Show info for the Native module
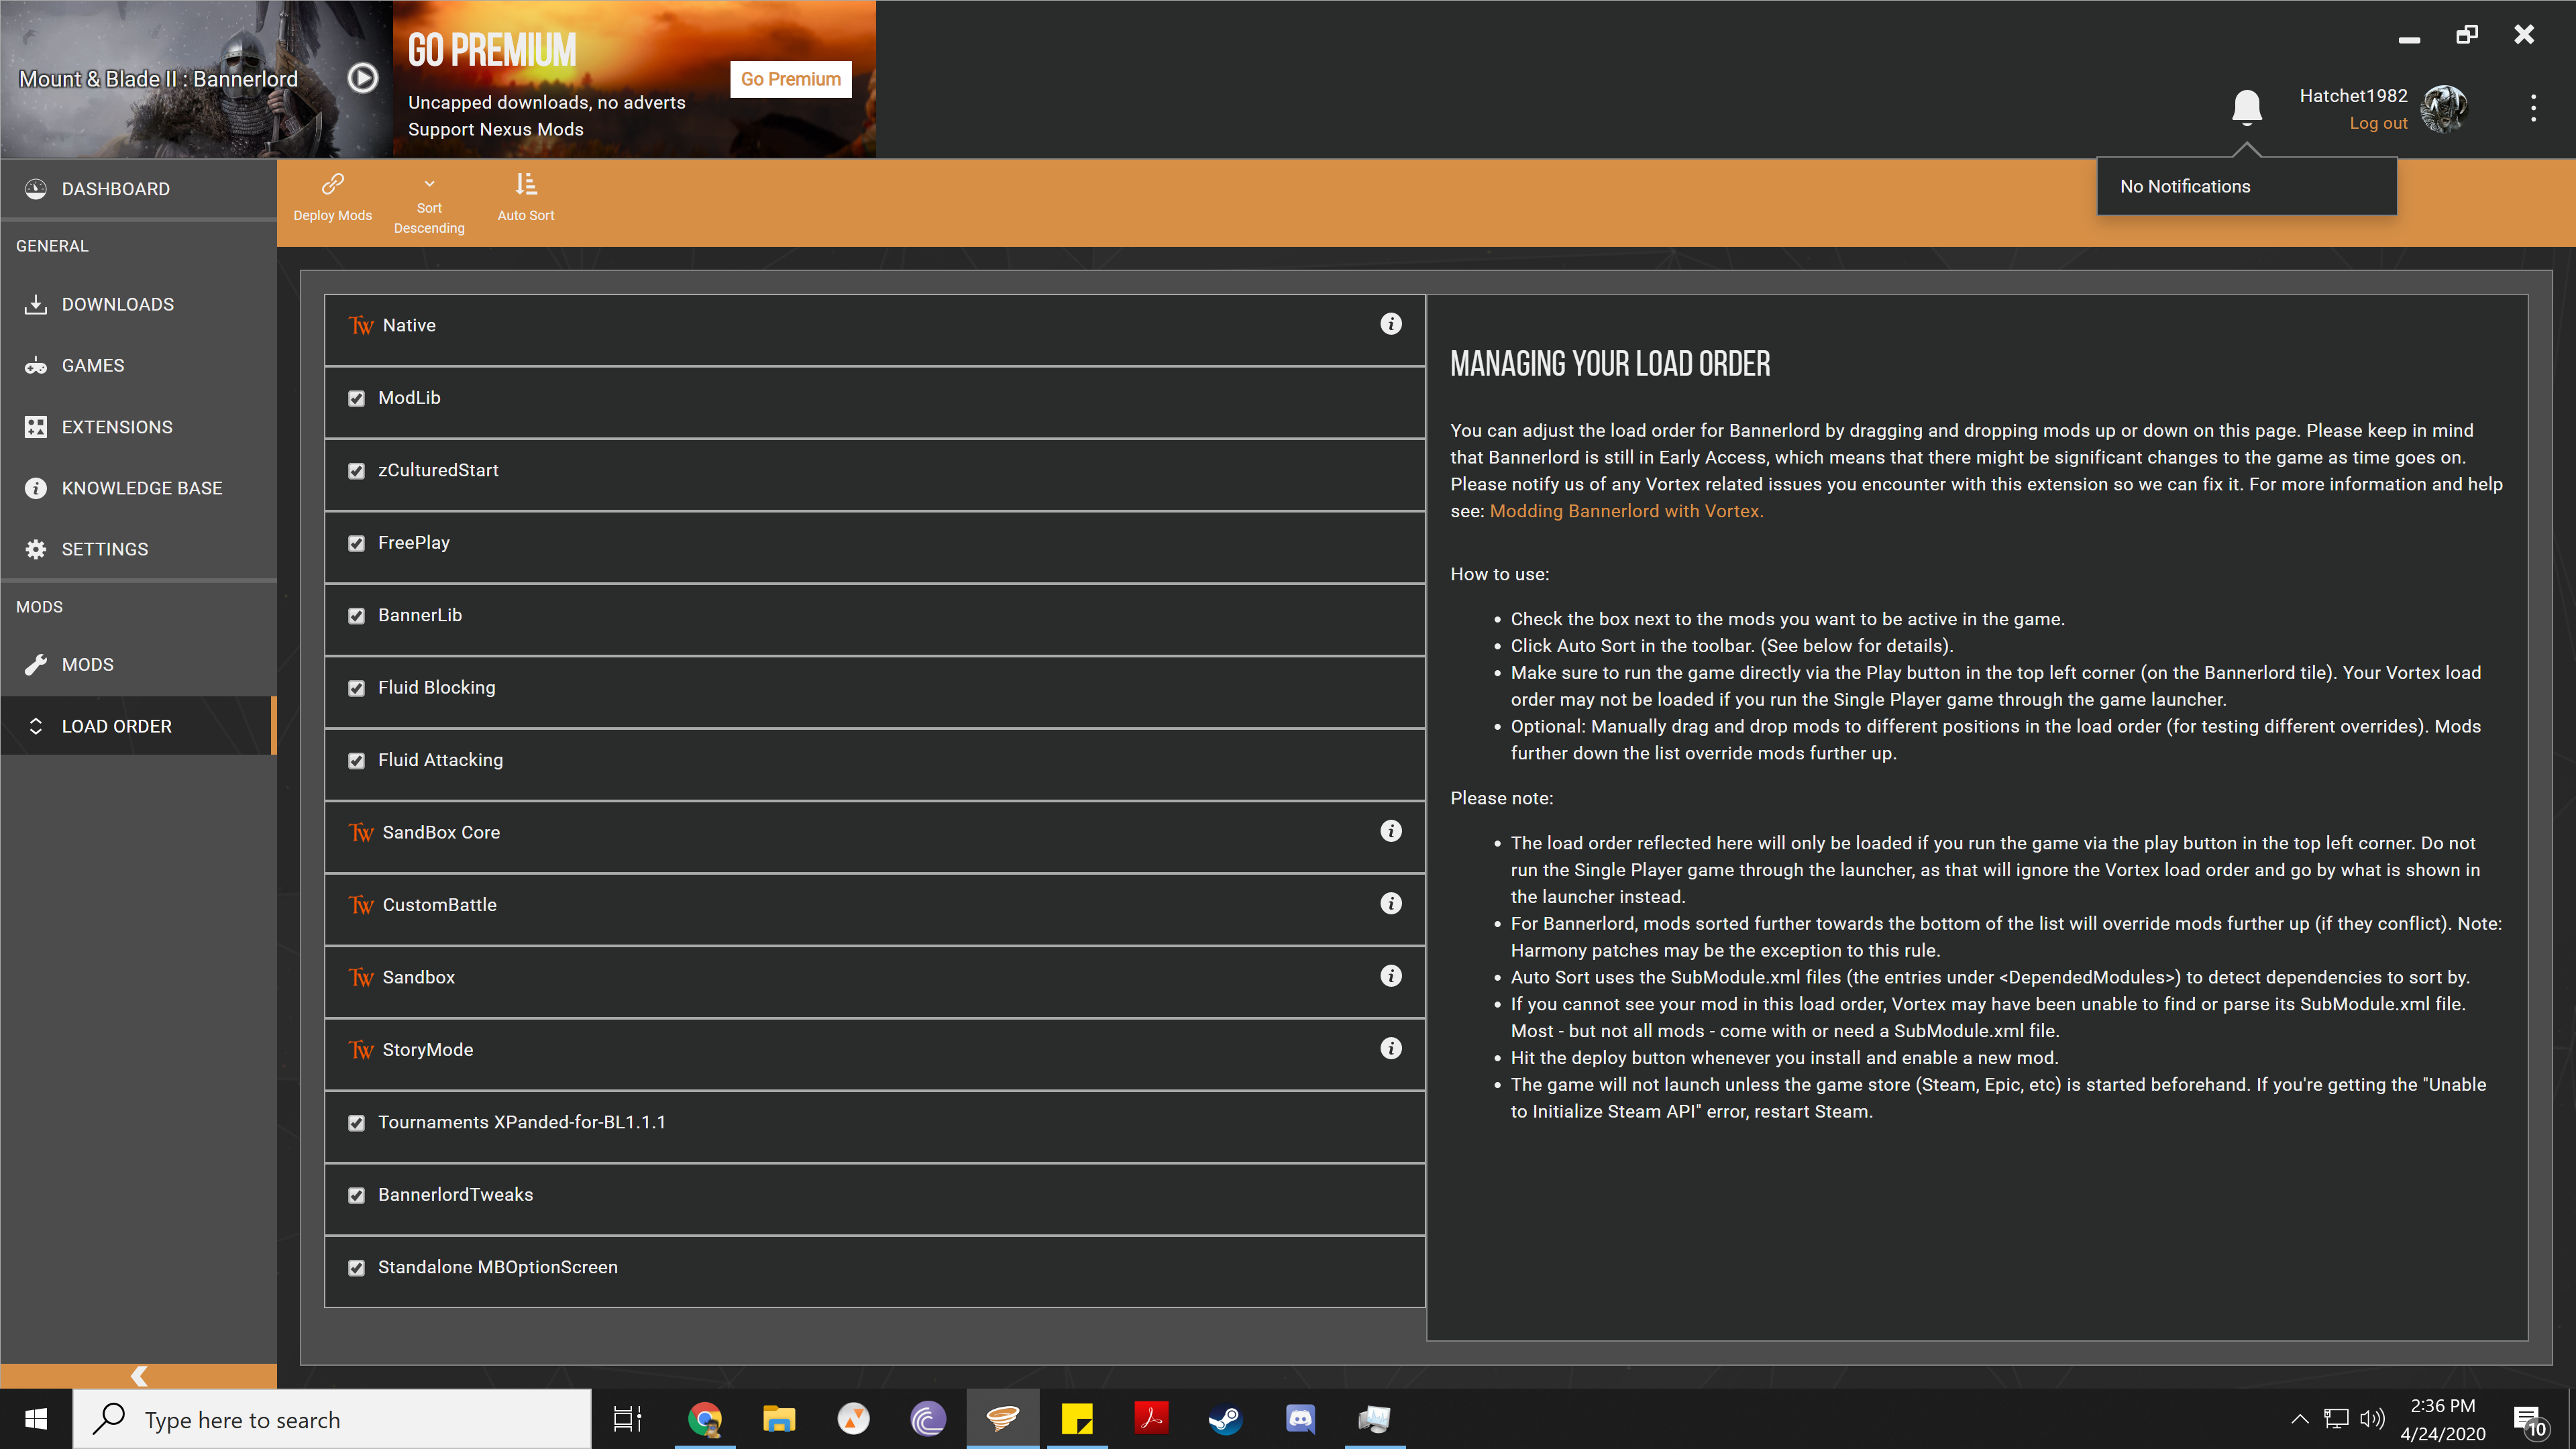This screenshot has height=1449, width=2576. 1390,324
